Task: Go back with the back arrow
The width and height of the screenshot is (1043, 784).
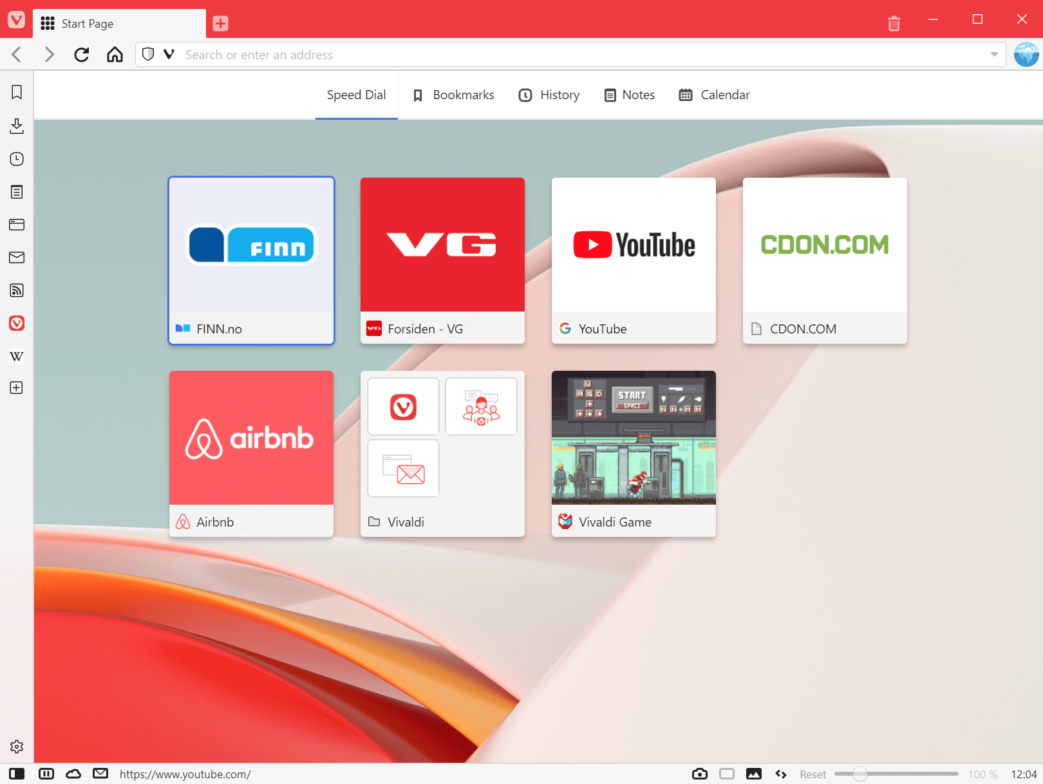Action: point(17,55)
